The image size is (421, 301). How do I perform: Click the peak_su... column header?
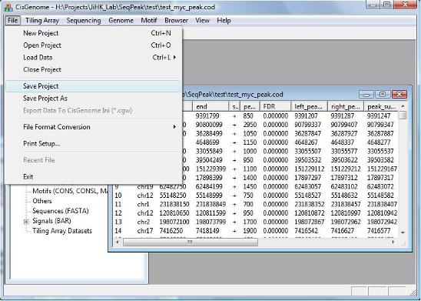tap(381, 106)
